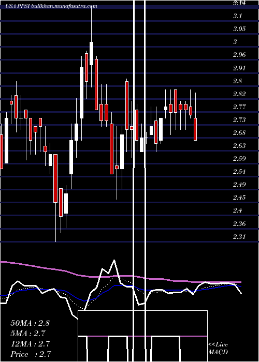Click the '12MA : 2.7' readout

[x=30, y=344]
